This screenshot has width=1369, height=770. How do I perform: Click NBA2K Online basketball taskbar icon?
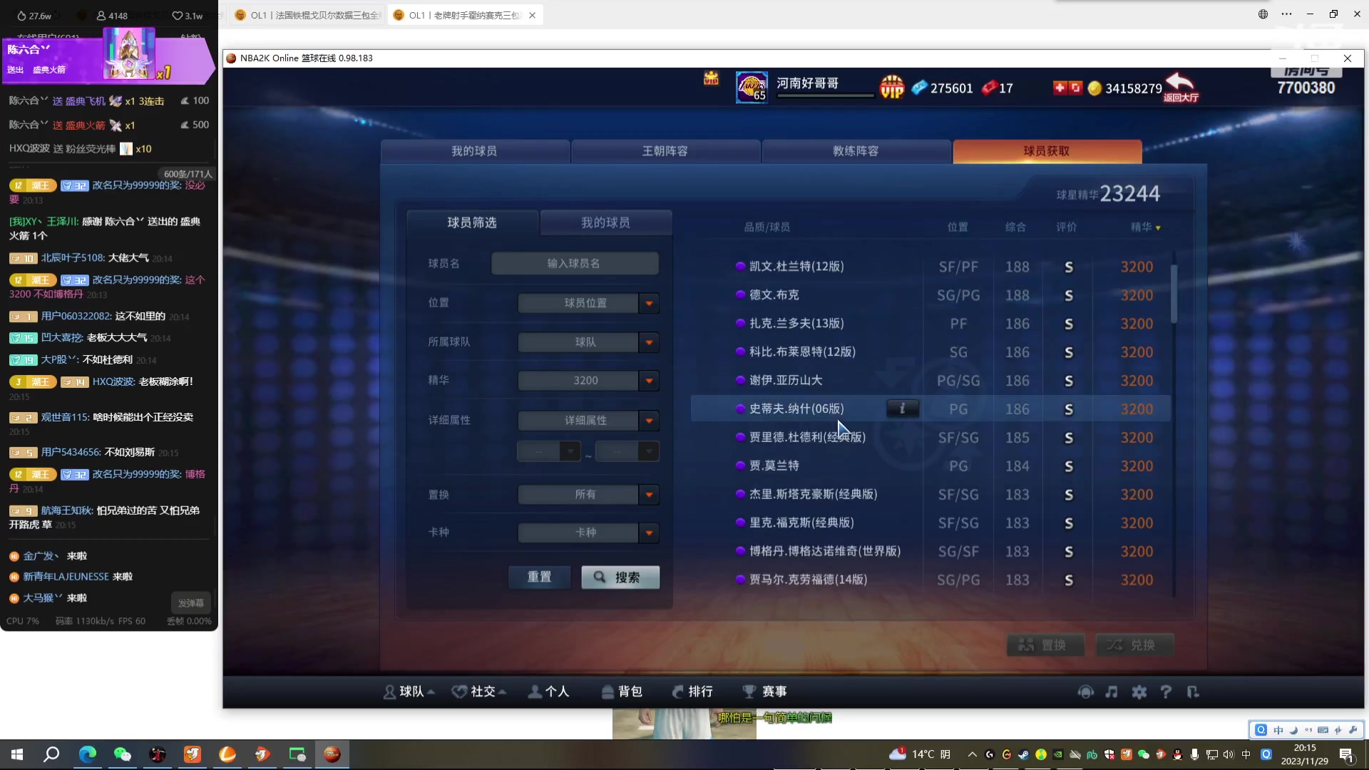tap(332, 754)
